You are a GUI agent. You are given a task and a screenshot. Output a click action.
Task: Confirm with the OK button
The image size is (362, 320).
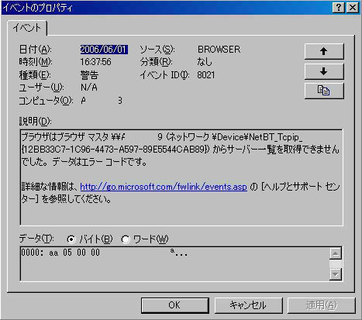[x=175, y=305]
